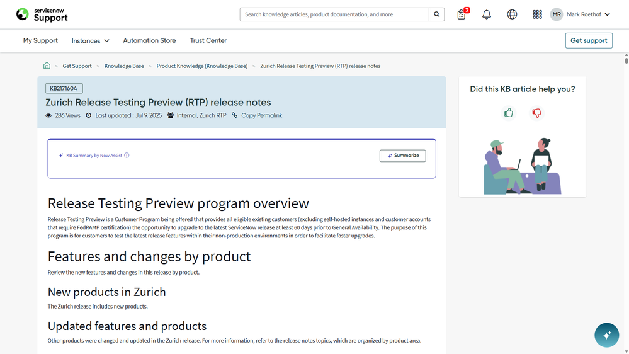Click 'Features and changes by product' heading

pos(149,256)
